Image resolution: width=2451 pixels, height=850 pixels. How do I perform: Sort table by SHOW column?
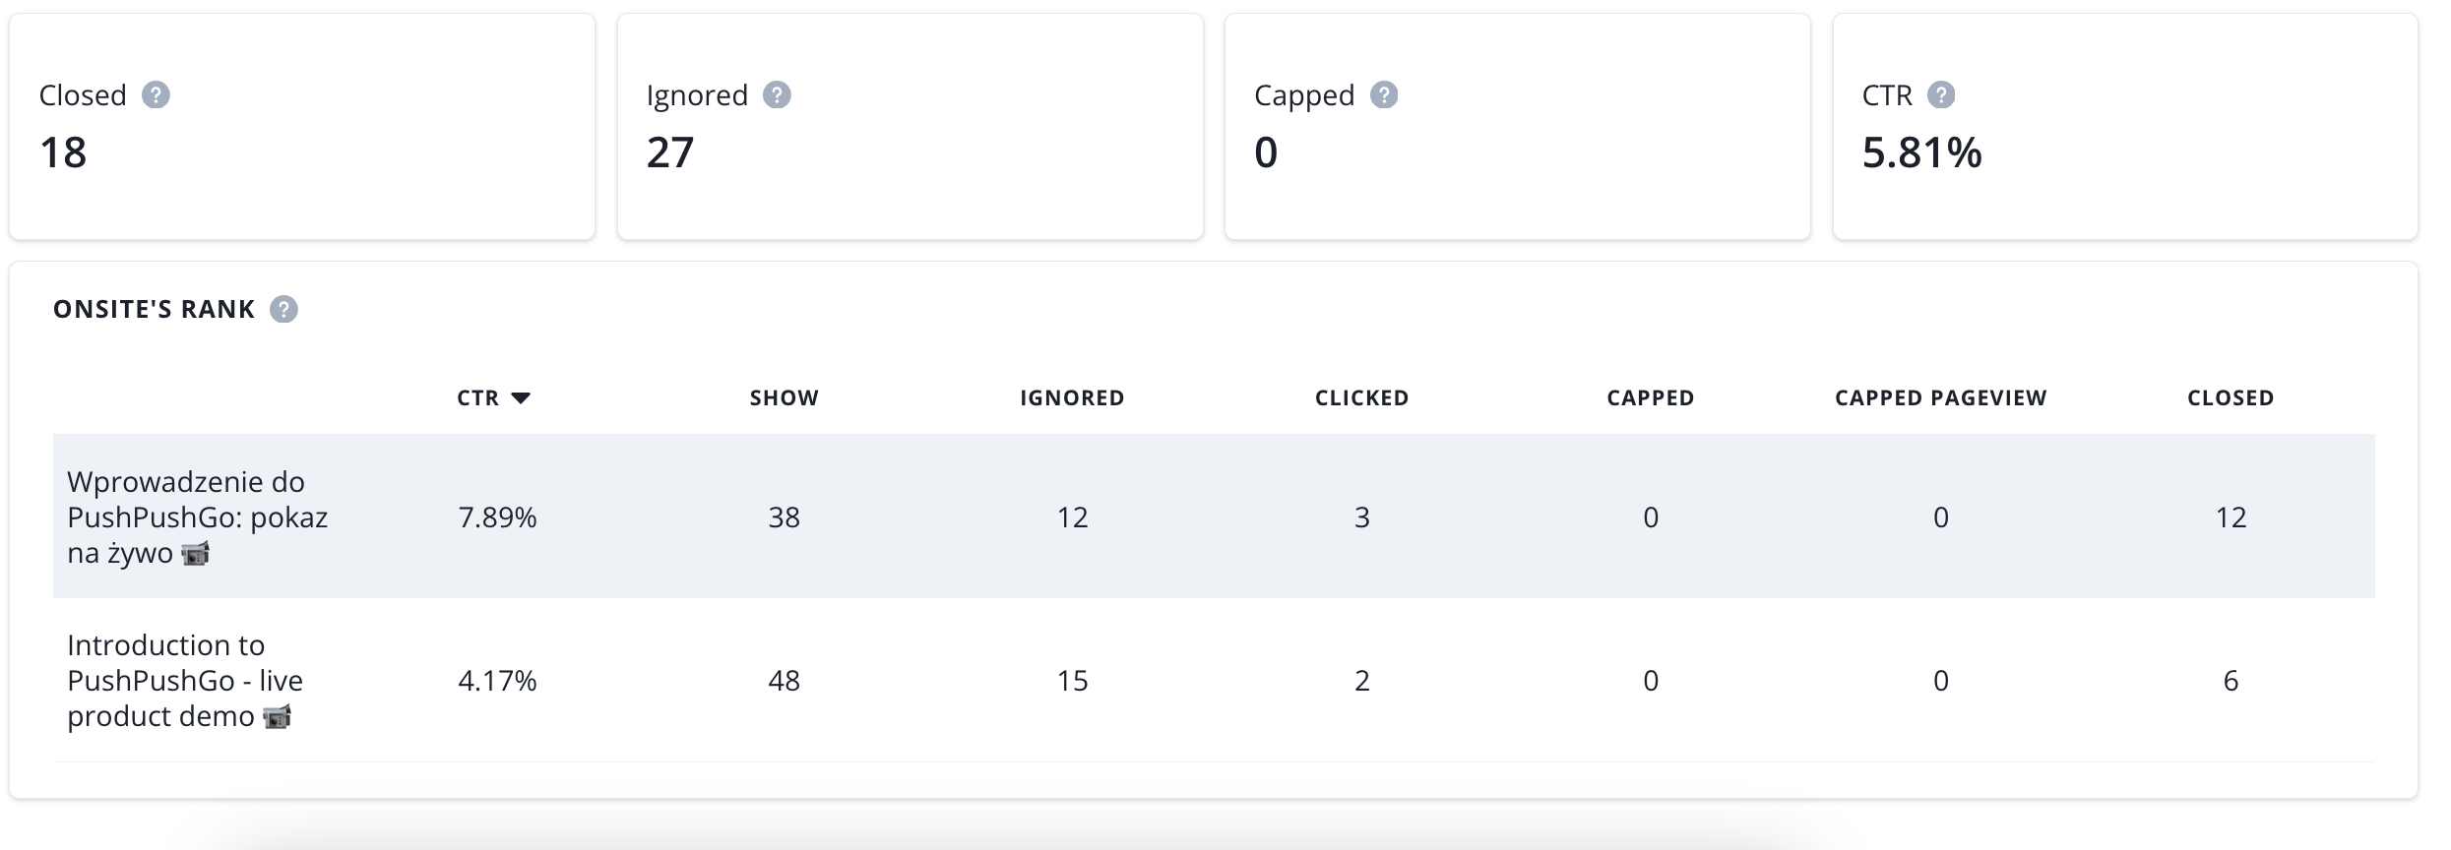[784, 398]
